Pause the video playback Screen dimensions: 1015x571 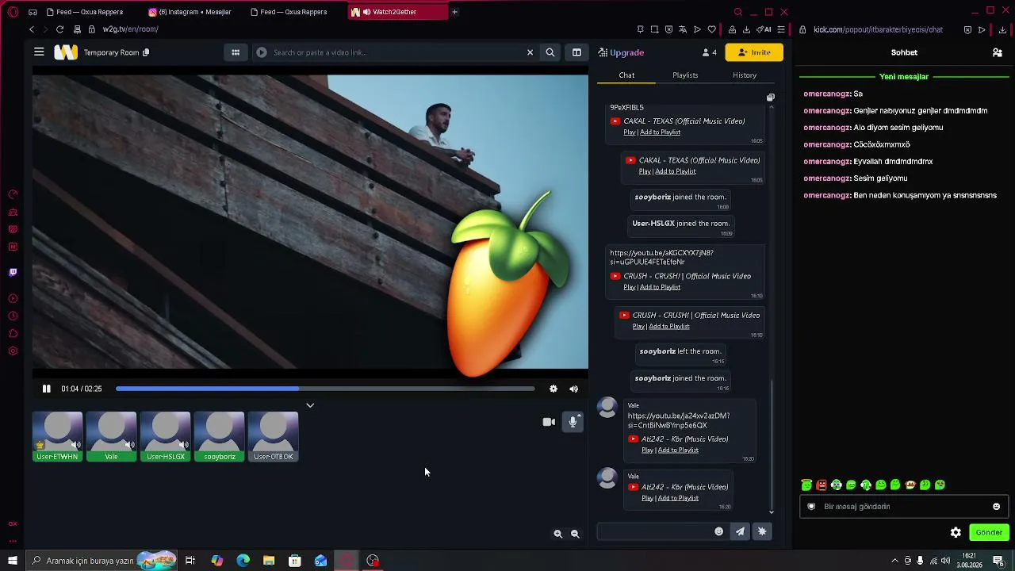pyautogui.click(x=47, y=389)
